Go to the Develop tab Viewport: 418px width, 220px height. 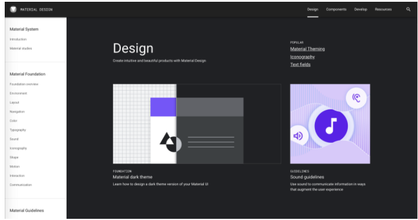click(361, 9)
